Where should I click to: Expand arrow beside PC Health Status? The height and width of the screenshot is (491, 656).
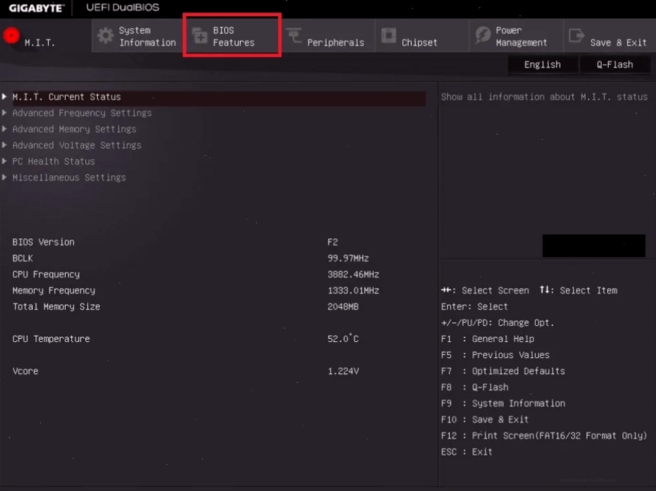point(4,161)
